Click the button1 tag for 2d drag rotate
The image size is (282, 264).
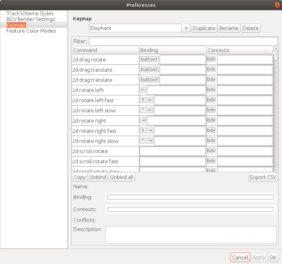(x=149, y=59)
